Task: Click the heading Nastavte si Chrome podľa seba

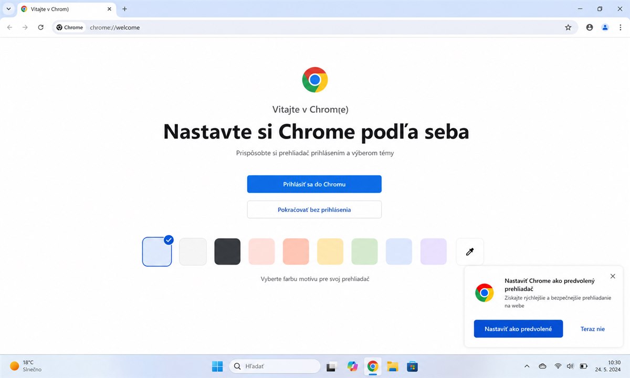Action: (x=316, y=131)
